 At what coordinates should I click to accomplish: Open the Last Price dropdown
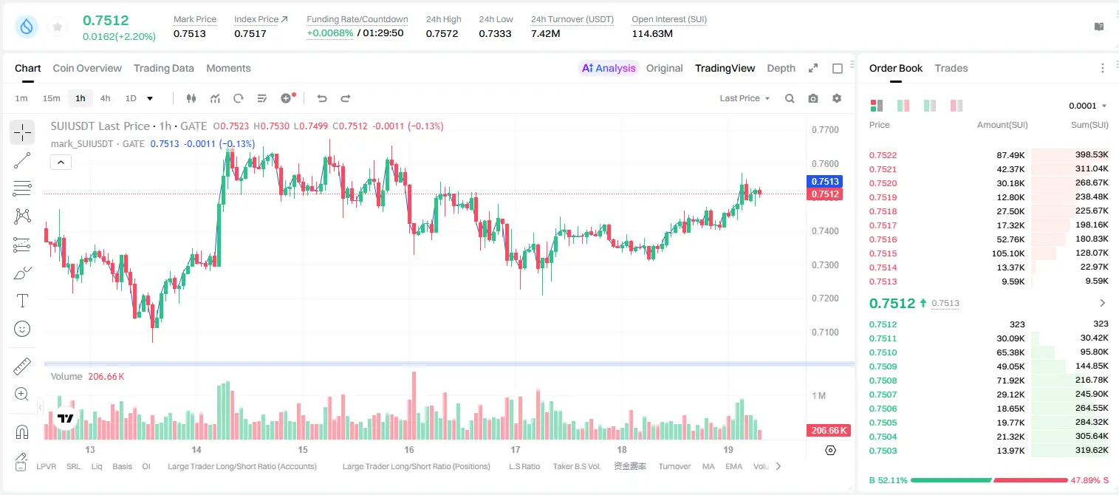pos(745,98)
